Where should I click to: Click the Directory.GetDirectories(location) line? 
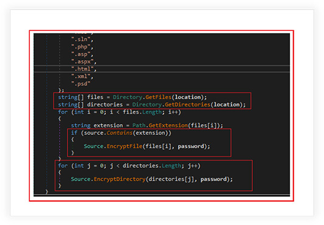pyautogui.click(x=152, y=105)
